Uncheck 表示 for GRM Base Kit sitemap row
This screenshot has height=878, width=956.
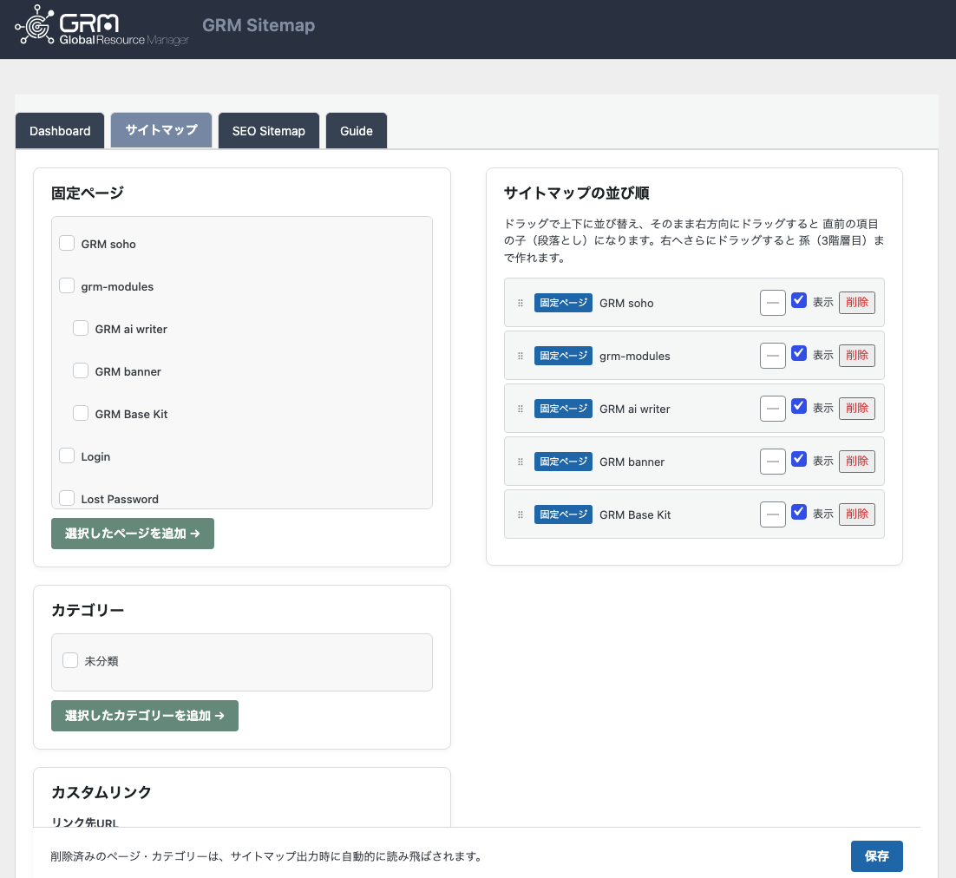[x=799, y=512]
